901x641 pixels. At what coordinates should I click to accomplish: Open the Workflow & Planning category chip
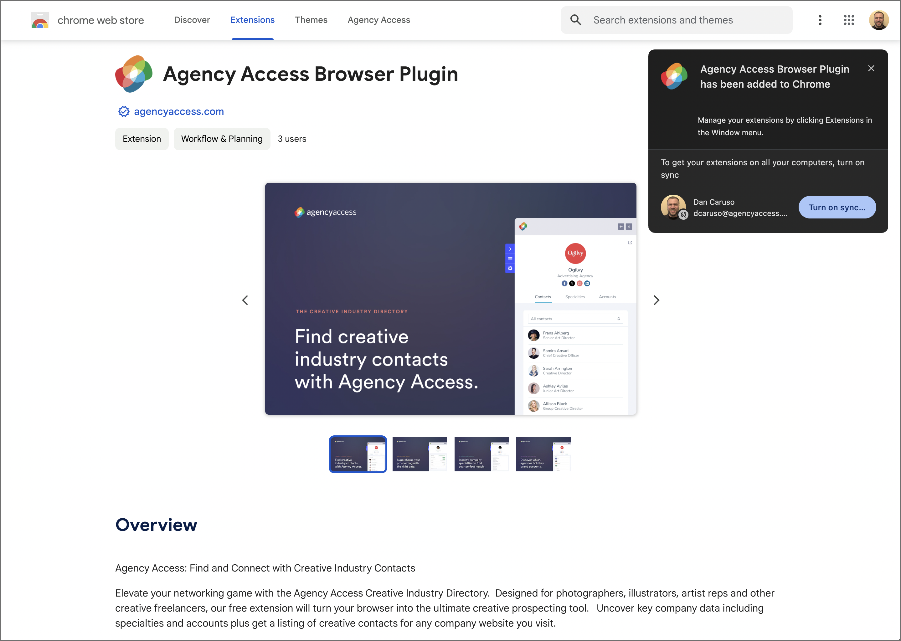[222, 139]
